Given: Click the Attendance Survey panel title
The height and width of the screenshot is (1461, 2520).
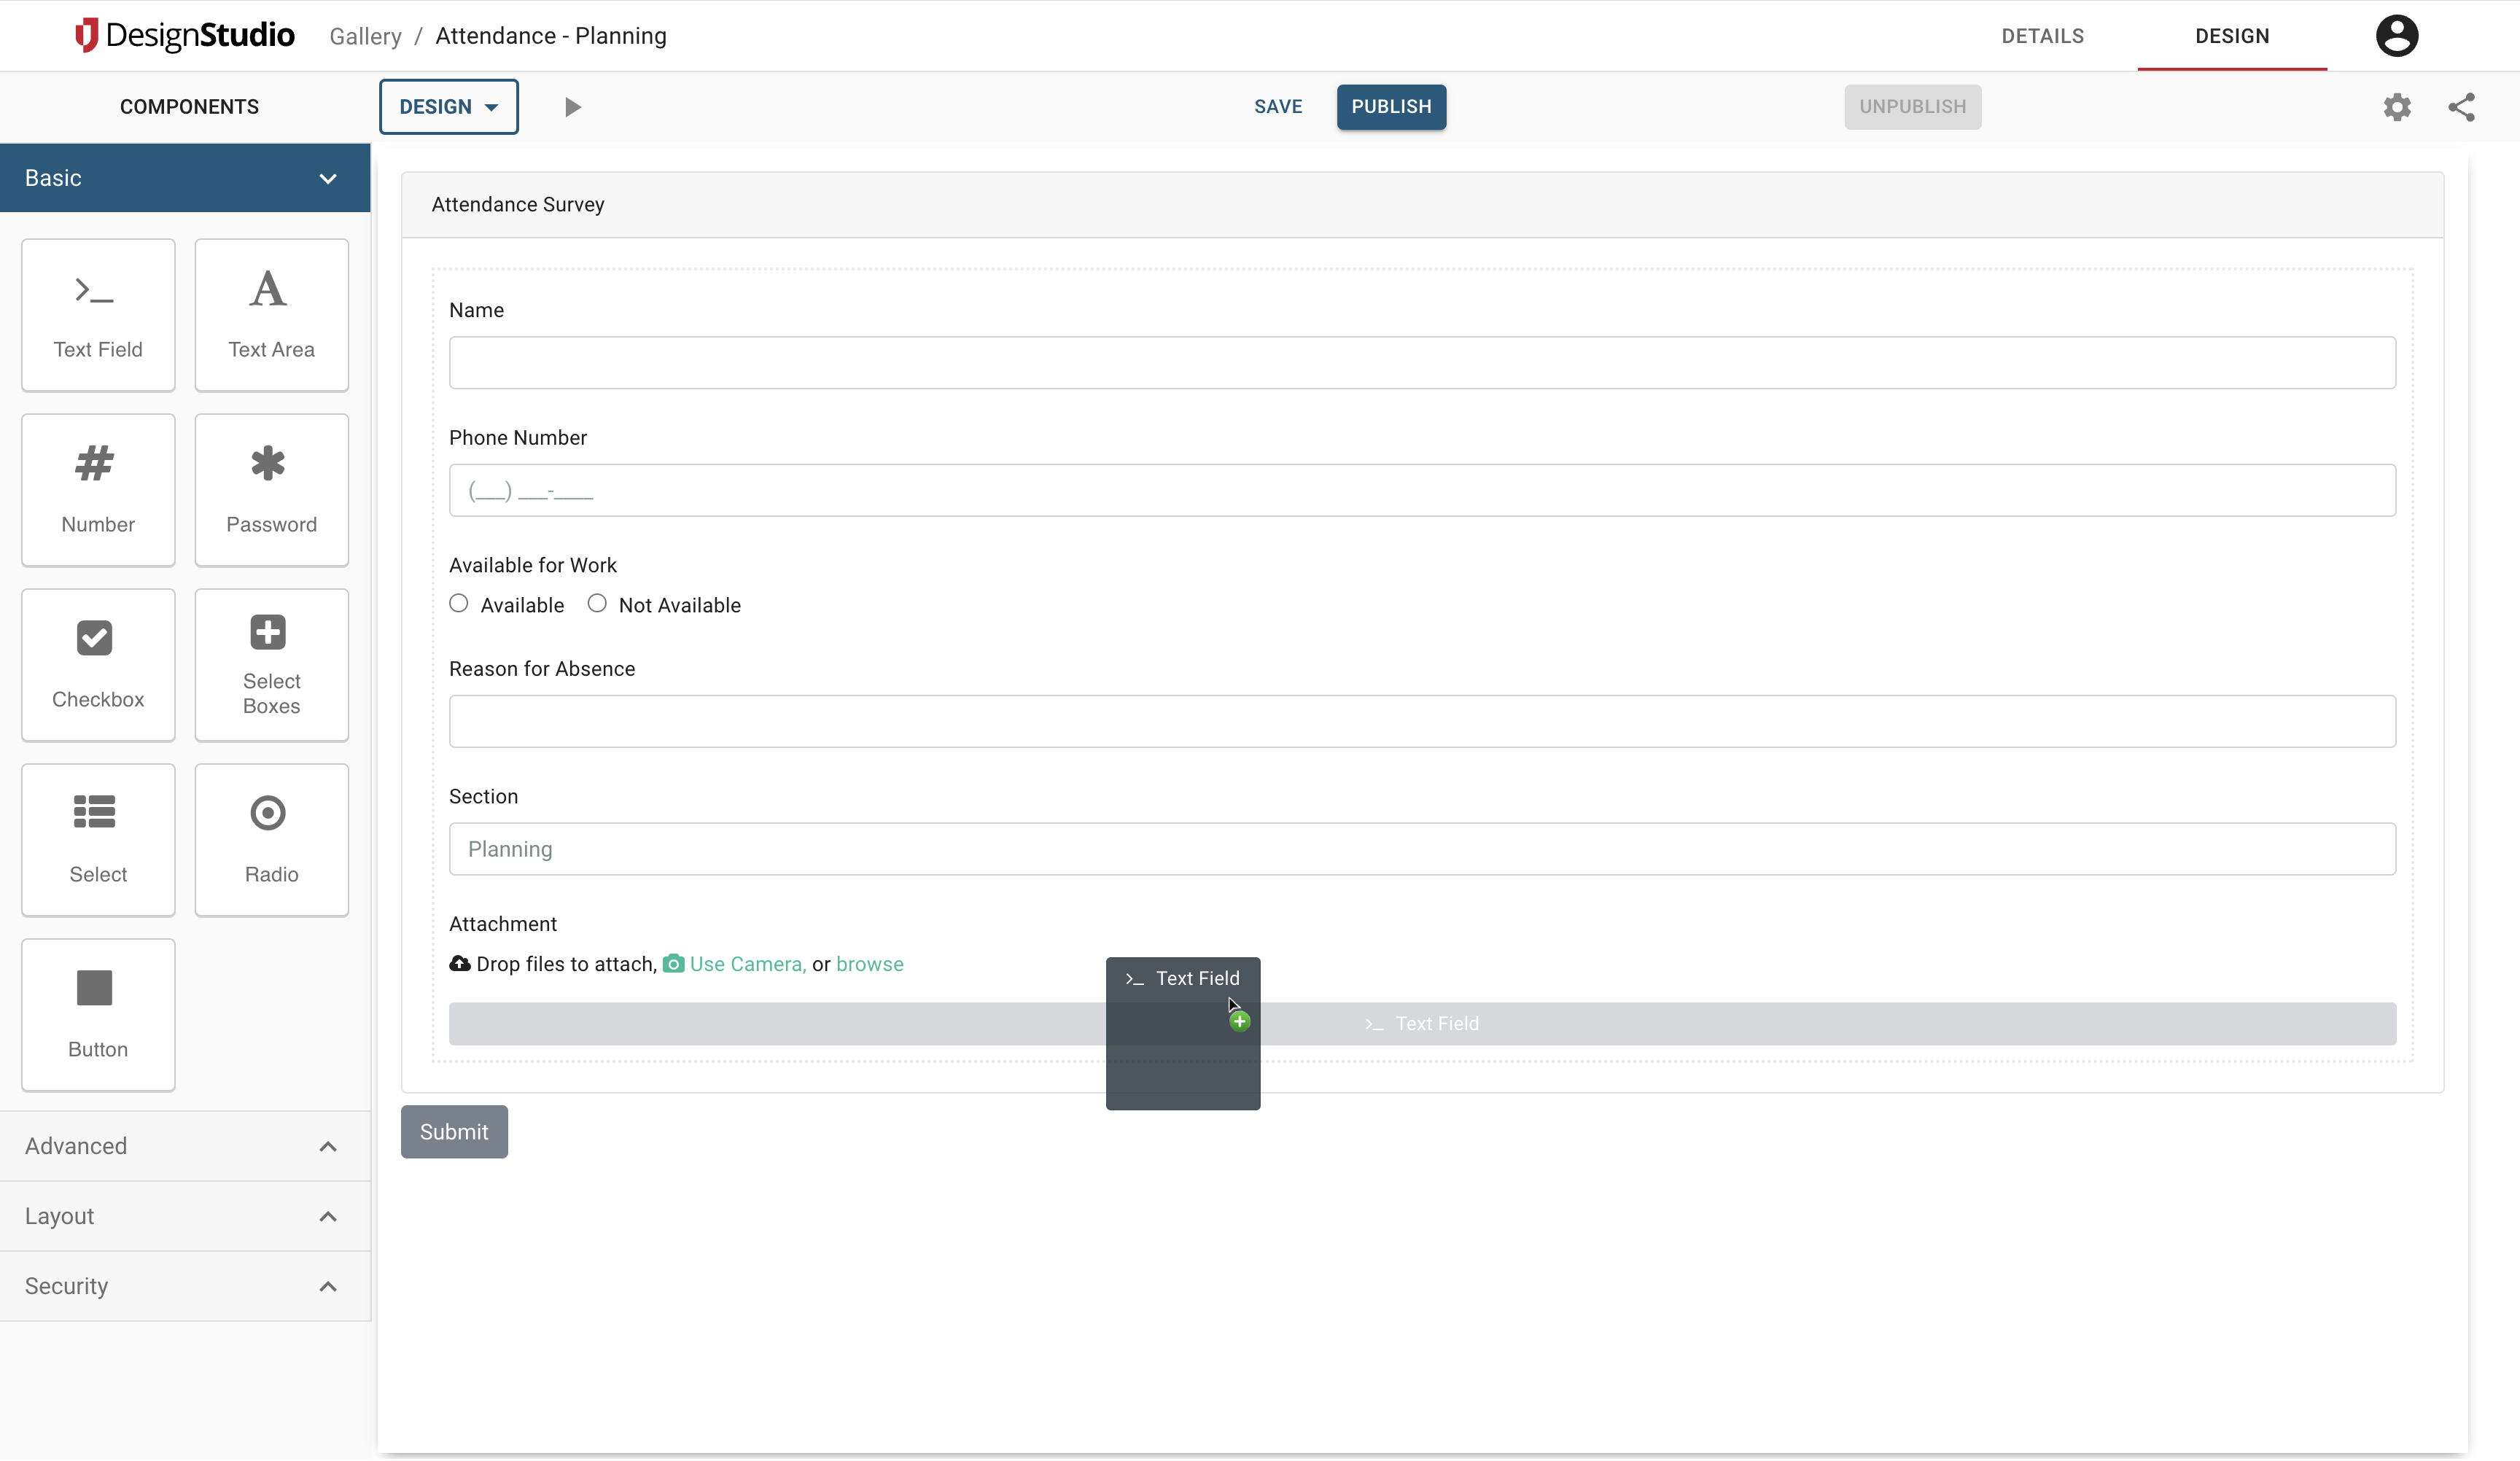Looking at the screenshot, I should click(518, 204).
